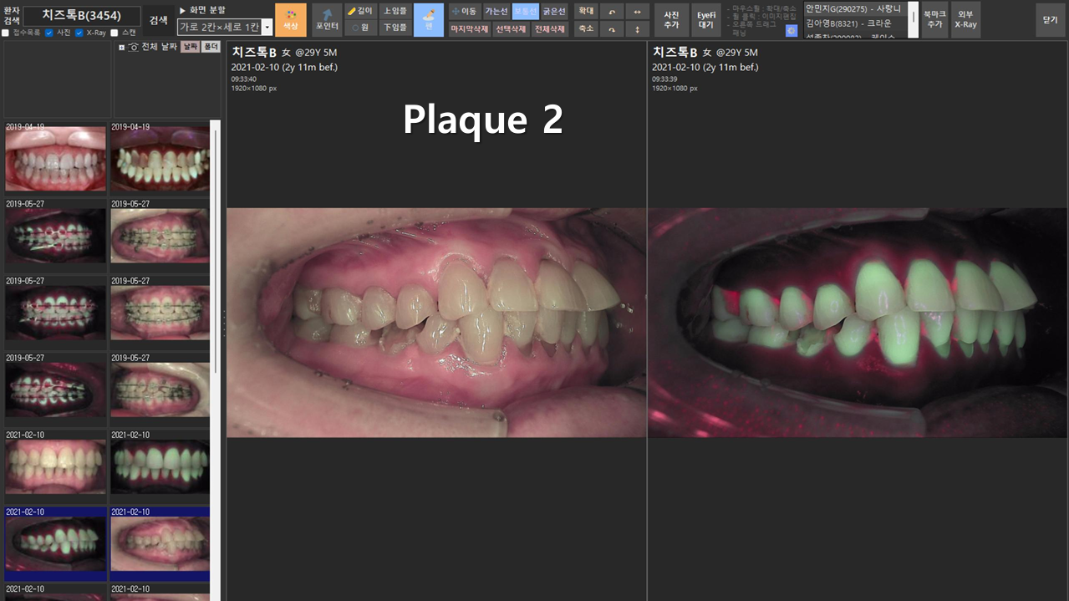The image size is (1069, 601).
Task: Select the 원 circle drawing tool
Action: pos(360,28)
